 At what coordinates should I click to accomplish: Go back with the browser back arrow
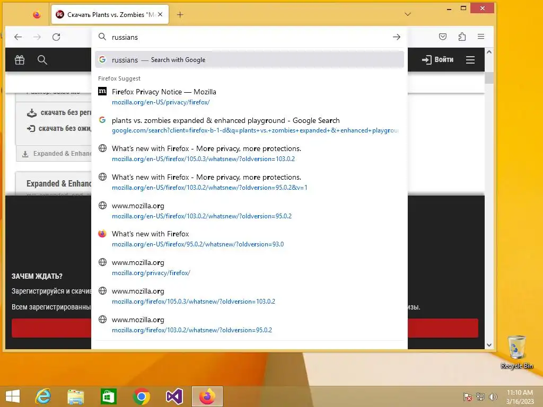(x=18, y=37)
